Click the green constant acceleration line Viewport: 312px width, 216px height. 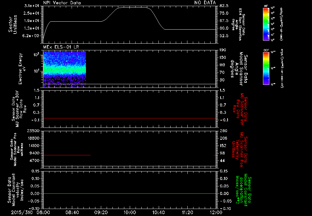(x=129, y=193)
